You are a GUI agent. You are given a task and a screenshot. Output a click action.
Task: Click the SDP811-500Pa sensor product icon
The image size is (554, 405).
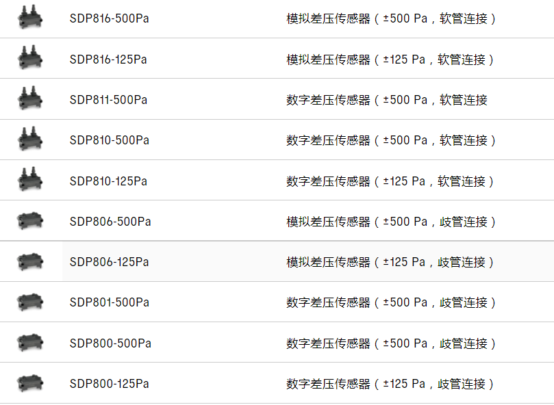29,99
